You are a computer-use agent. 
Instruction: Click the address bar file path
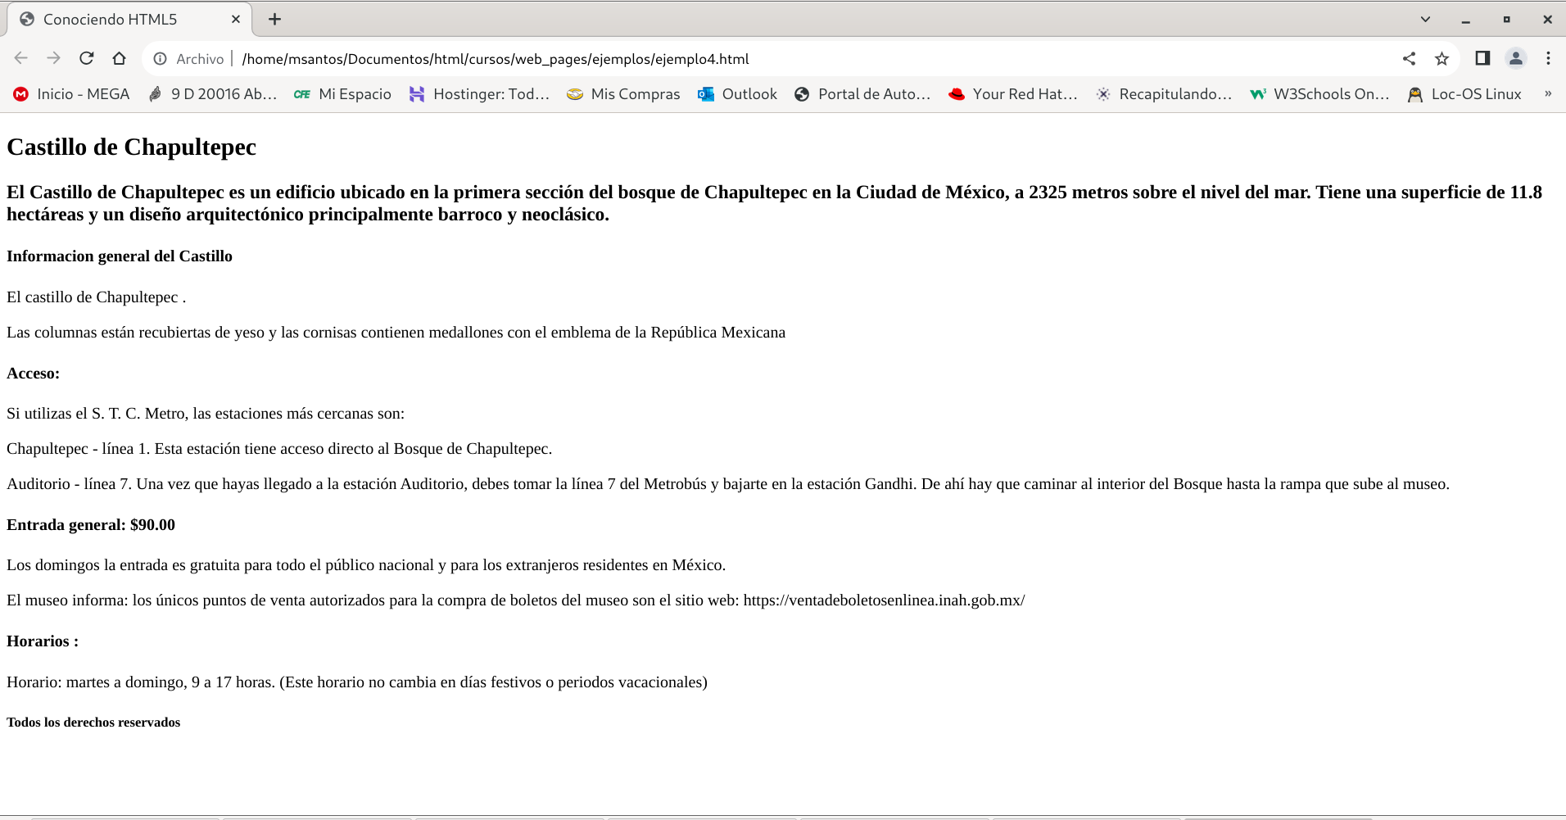496,59
